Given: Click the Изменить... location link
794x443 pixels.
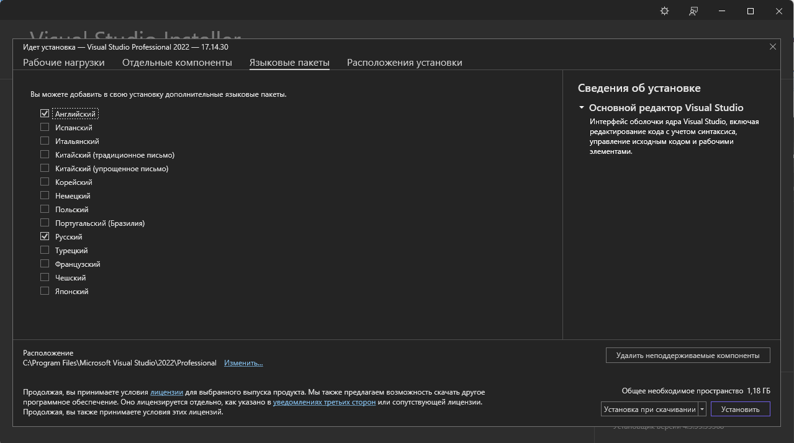Looking at the screenshot, I should pyautogui.click(x=243, y=363).
